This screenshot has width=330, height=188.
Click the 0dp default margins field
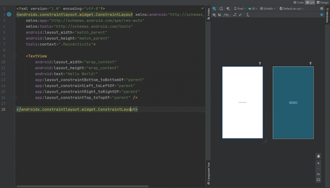click(x=227, y=15)
